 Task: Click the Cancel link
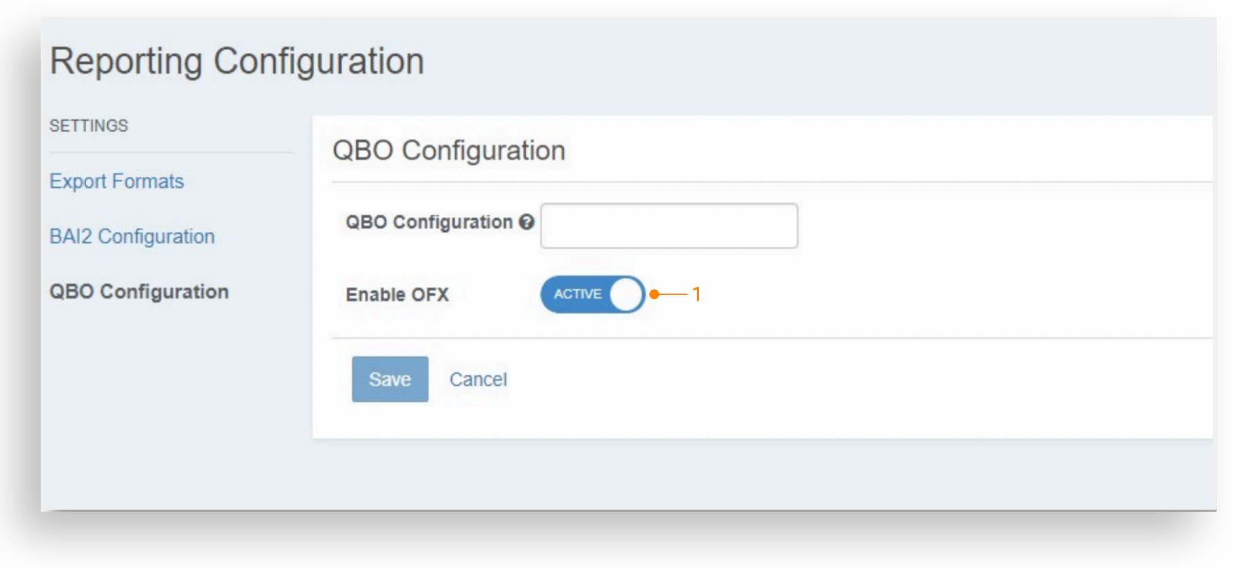click(478, 380)
